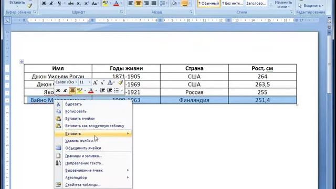Toggle center alignment in the ribbon
This screenshot has height=189, width=336.
click(138, 3)
